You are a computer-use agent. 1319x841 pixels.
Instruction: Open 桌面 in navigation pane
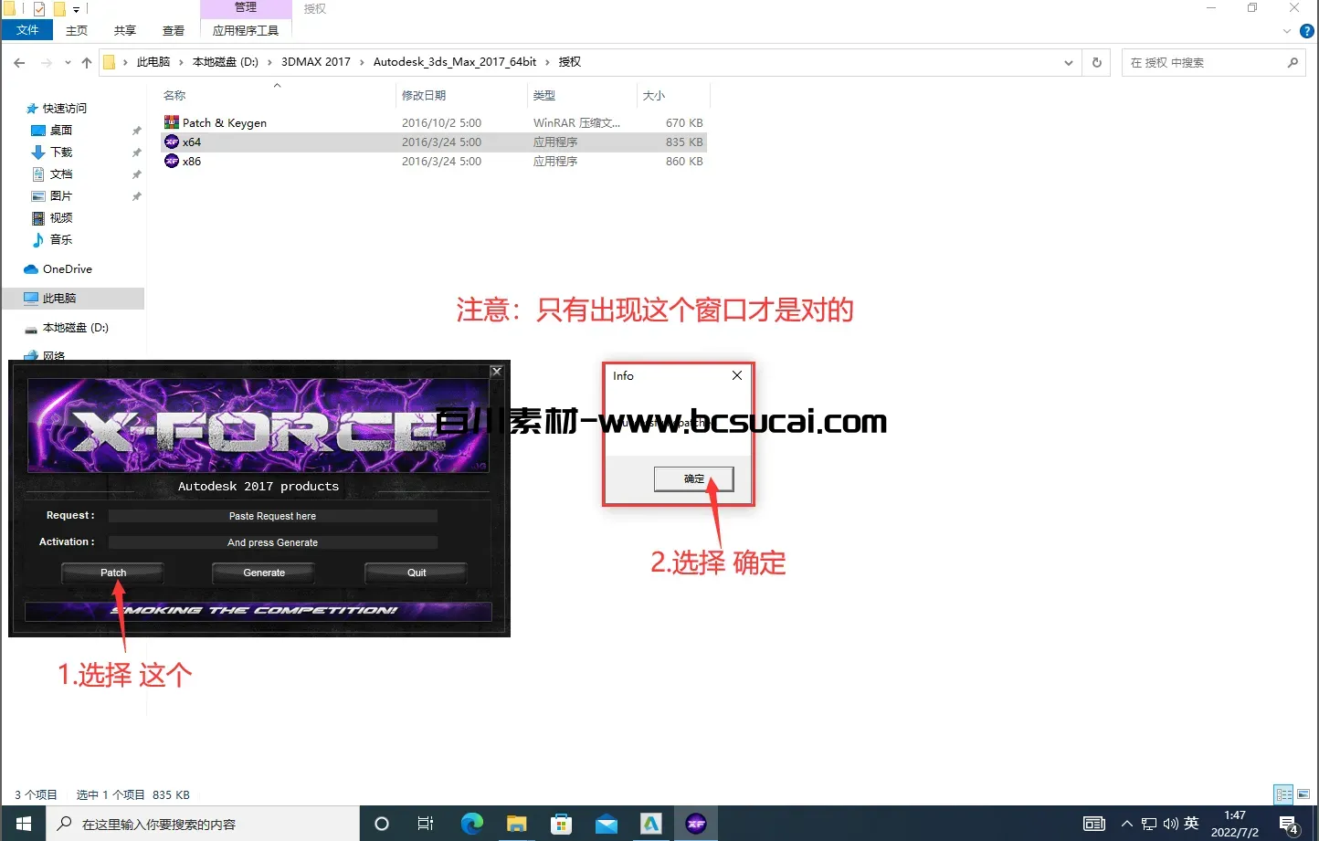(x=60, y=130)
